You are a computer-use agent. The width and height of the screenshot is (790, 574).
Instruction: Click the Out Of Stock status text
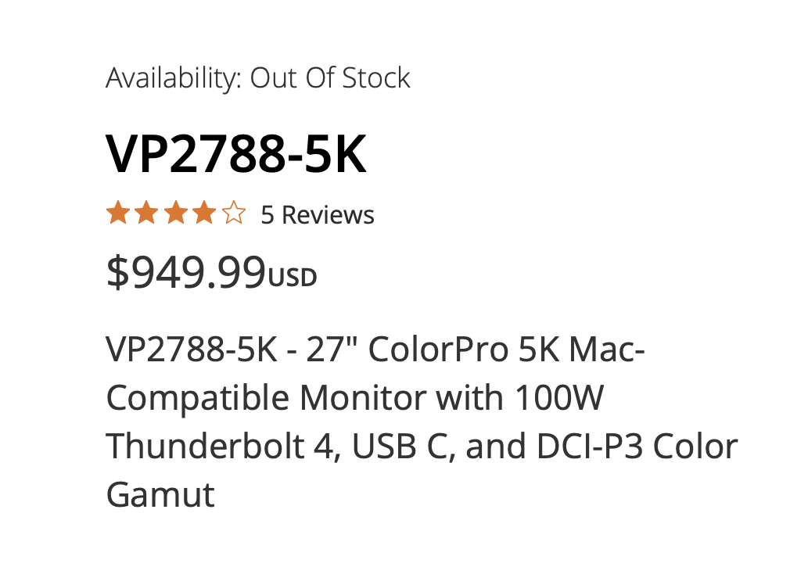click(330, 78)
